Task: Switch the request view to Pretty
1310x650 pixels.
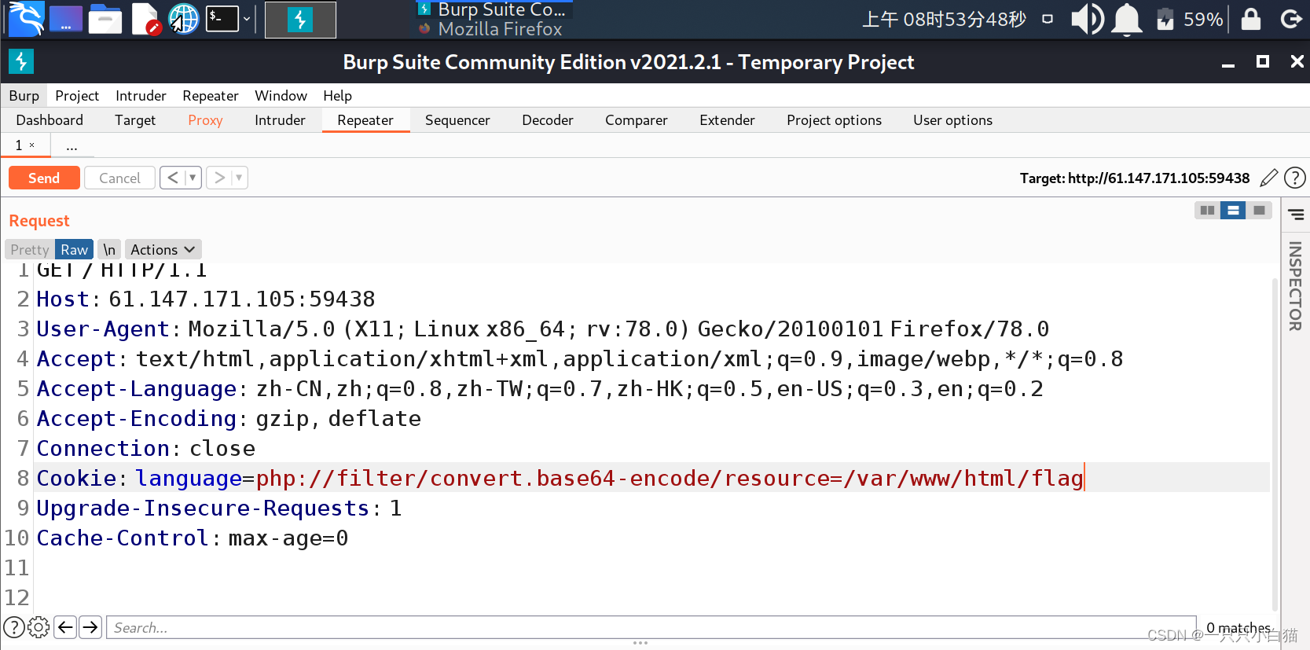Action: tap(30, 250)
